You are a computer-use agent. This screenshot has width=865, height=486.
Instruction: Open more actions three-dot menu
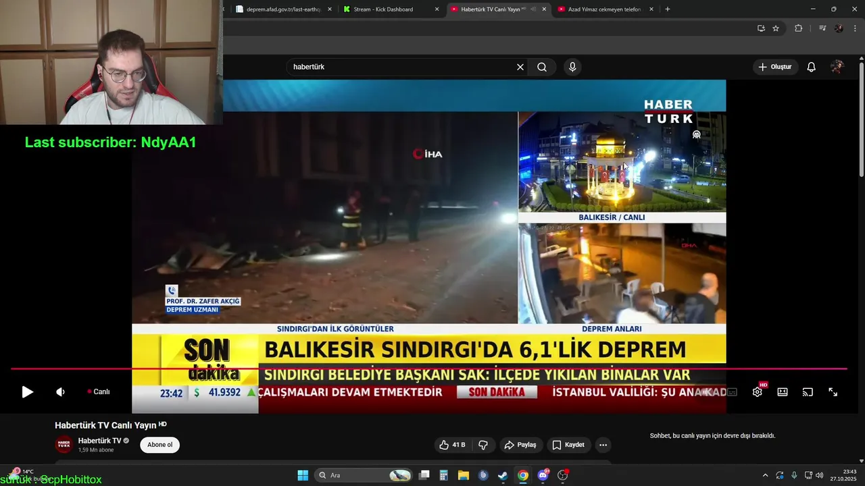click(x=603, y=445)
